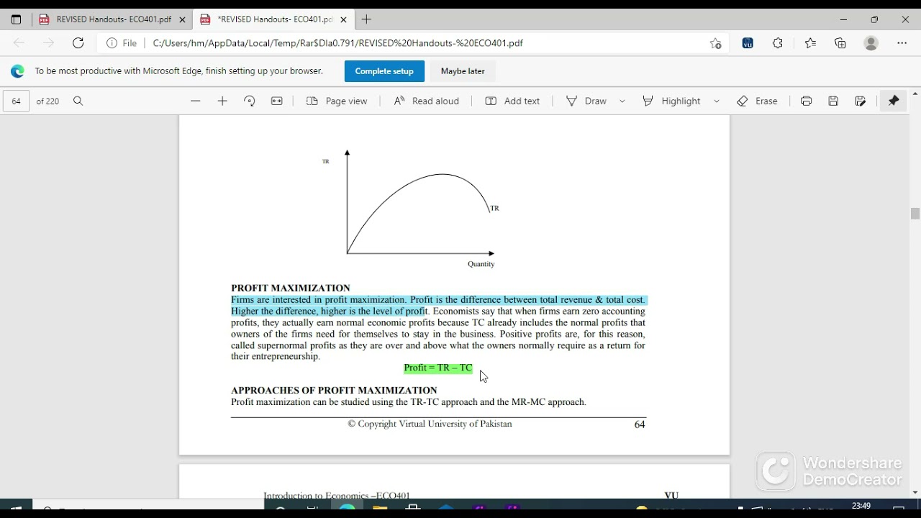The width and height of the screenshot is (921, 518).
Task: Open Edge Settings and more menu
Action: click(x=902, y=43)
